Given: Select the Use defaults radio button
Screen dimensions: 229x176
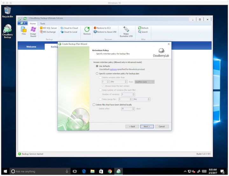Looking at the screenshot, I should click(x=97, y=66).
